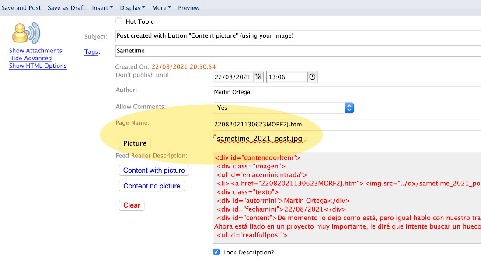The height and width of the screenshot is (261, 481).
Task: Click the Hide Advanced link
Action: point(30,58)
